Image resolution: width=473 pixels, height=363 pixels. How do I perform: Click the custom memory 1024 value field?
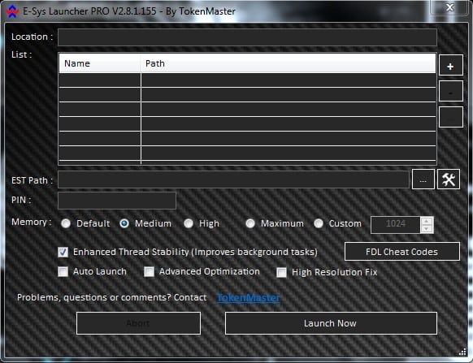click(395, 225)
